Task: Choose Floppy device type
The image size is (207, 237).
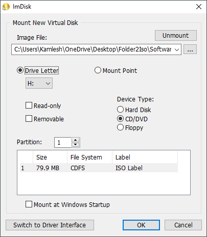Action: point(120,127)
